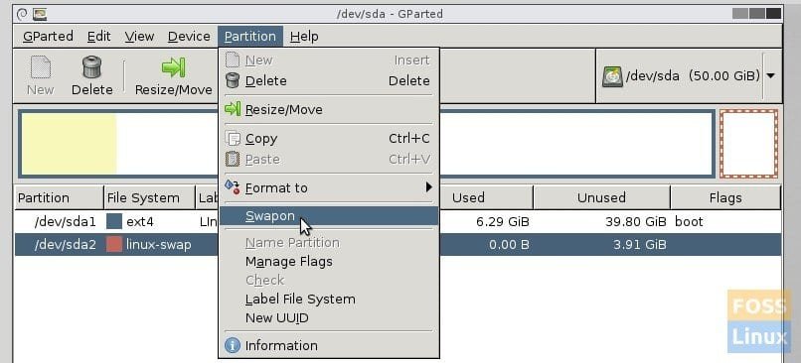Click the disk drive icon beside /dev/sda
Image resolution: width=801 pixels, height=363 pixels.
(612, 76)
